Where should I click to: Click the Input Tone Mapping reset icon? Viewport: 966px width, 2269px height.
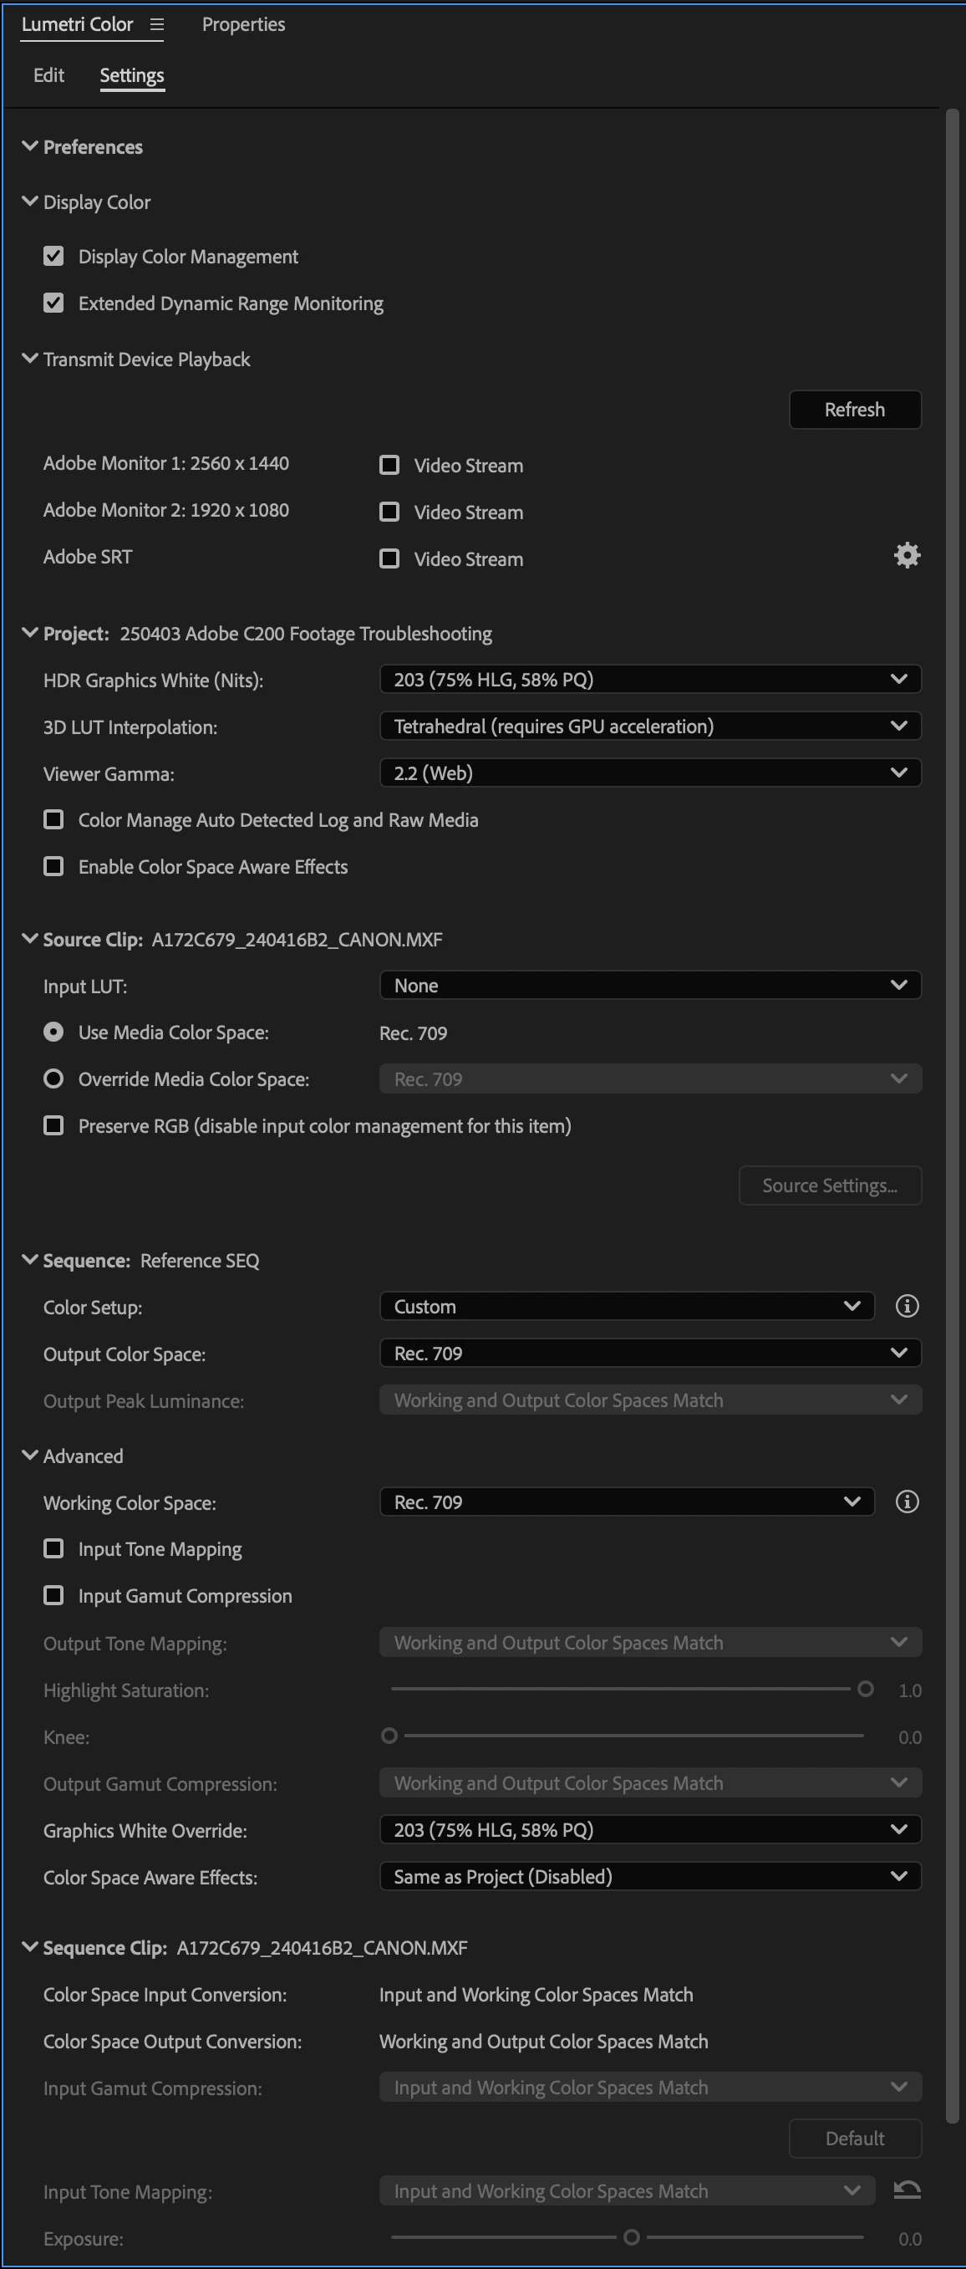(x=906, y=2190)
